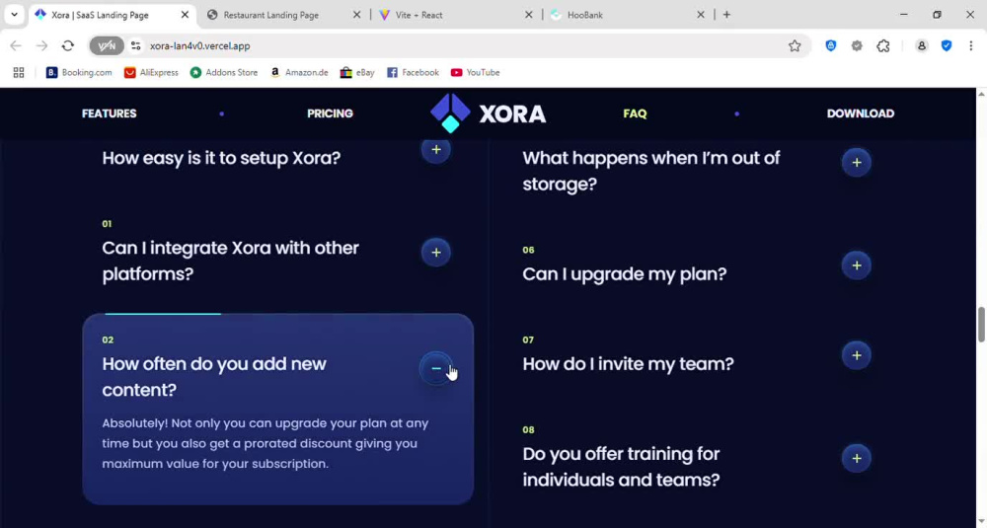This screenshot has height=528, width=987.
Task: Click the answer text starting 'Absolutely! Not only'
Action: click(265, 444)
